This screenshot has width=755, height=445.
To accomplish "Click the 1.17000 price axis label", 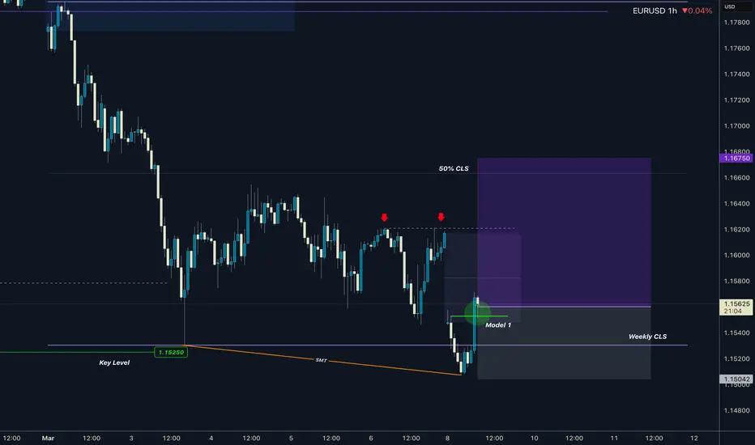I will tap(736, 126).
